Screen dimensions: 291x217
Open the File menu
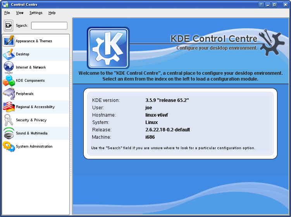click(7, 13)
